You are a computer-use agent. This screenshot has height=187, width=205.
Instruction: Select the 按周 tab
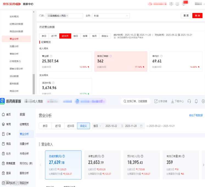[85, 36]
